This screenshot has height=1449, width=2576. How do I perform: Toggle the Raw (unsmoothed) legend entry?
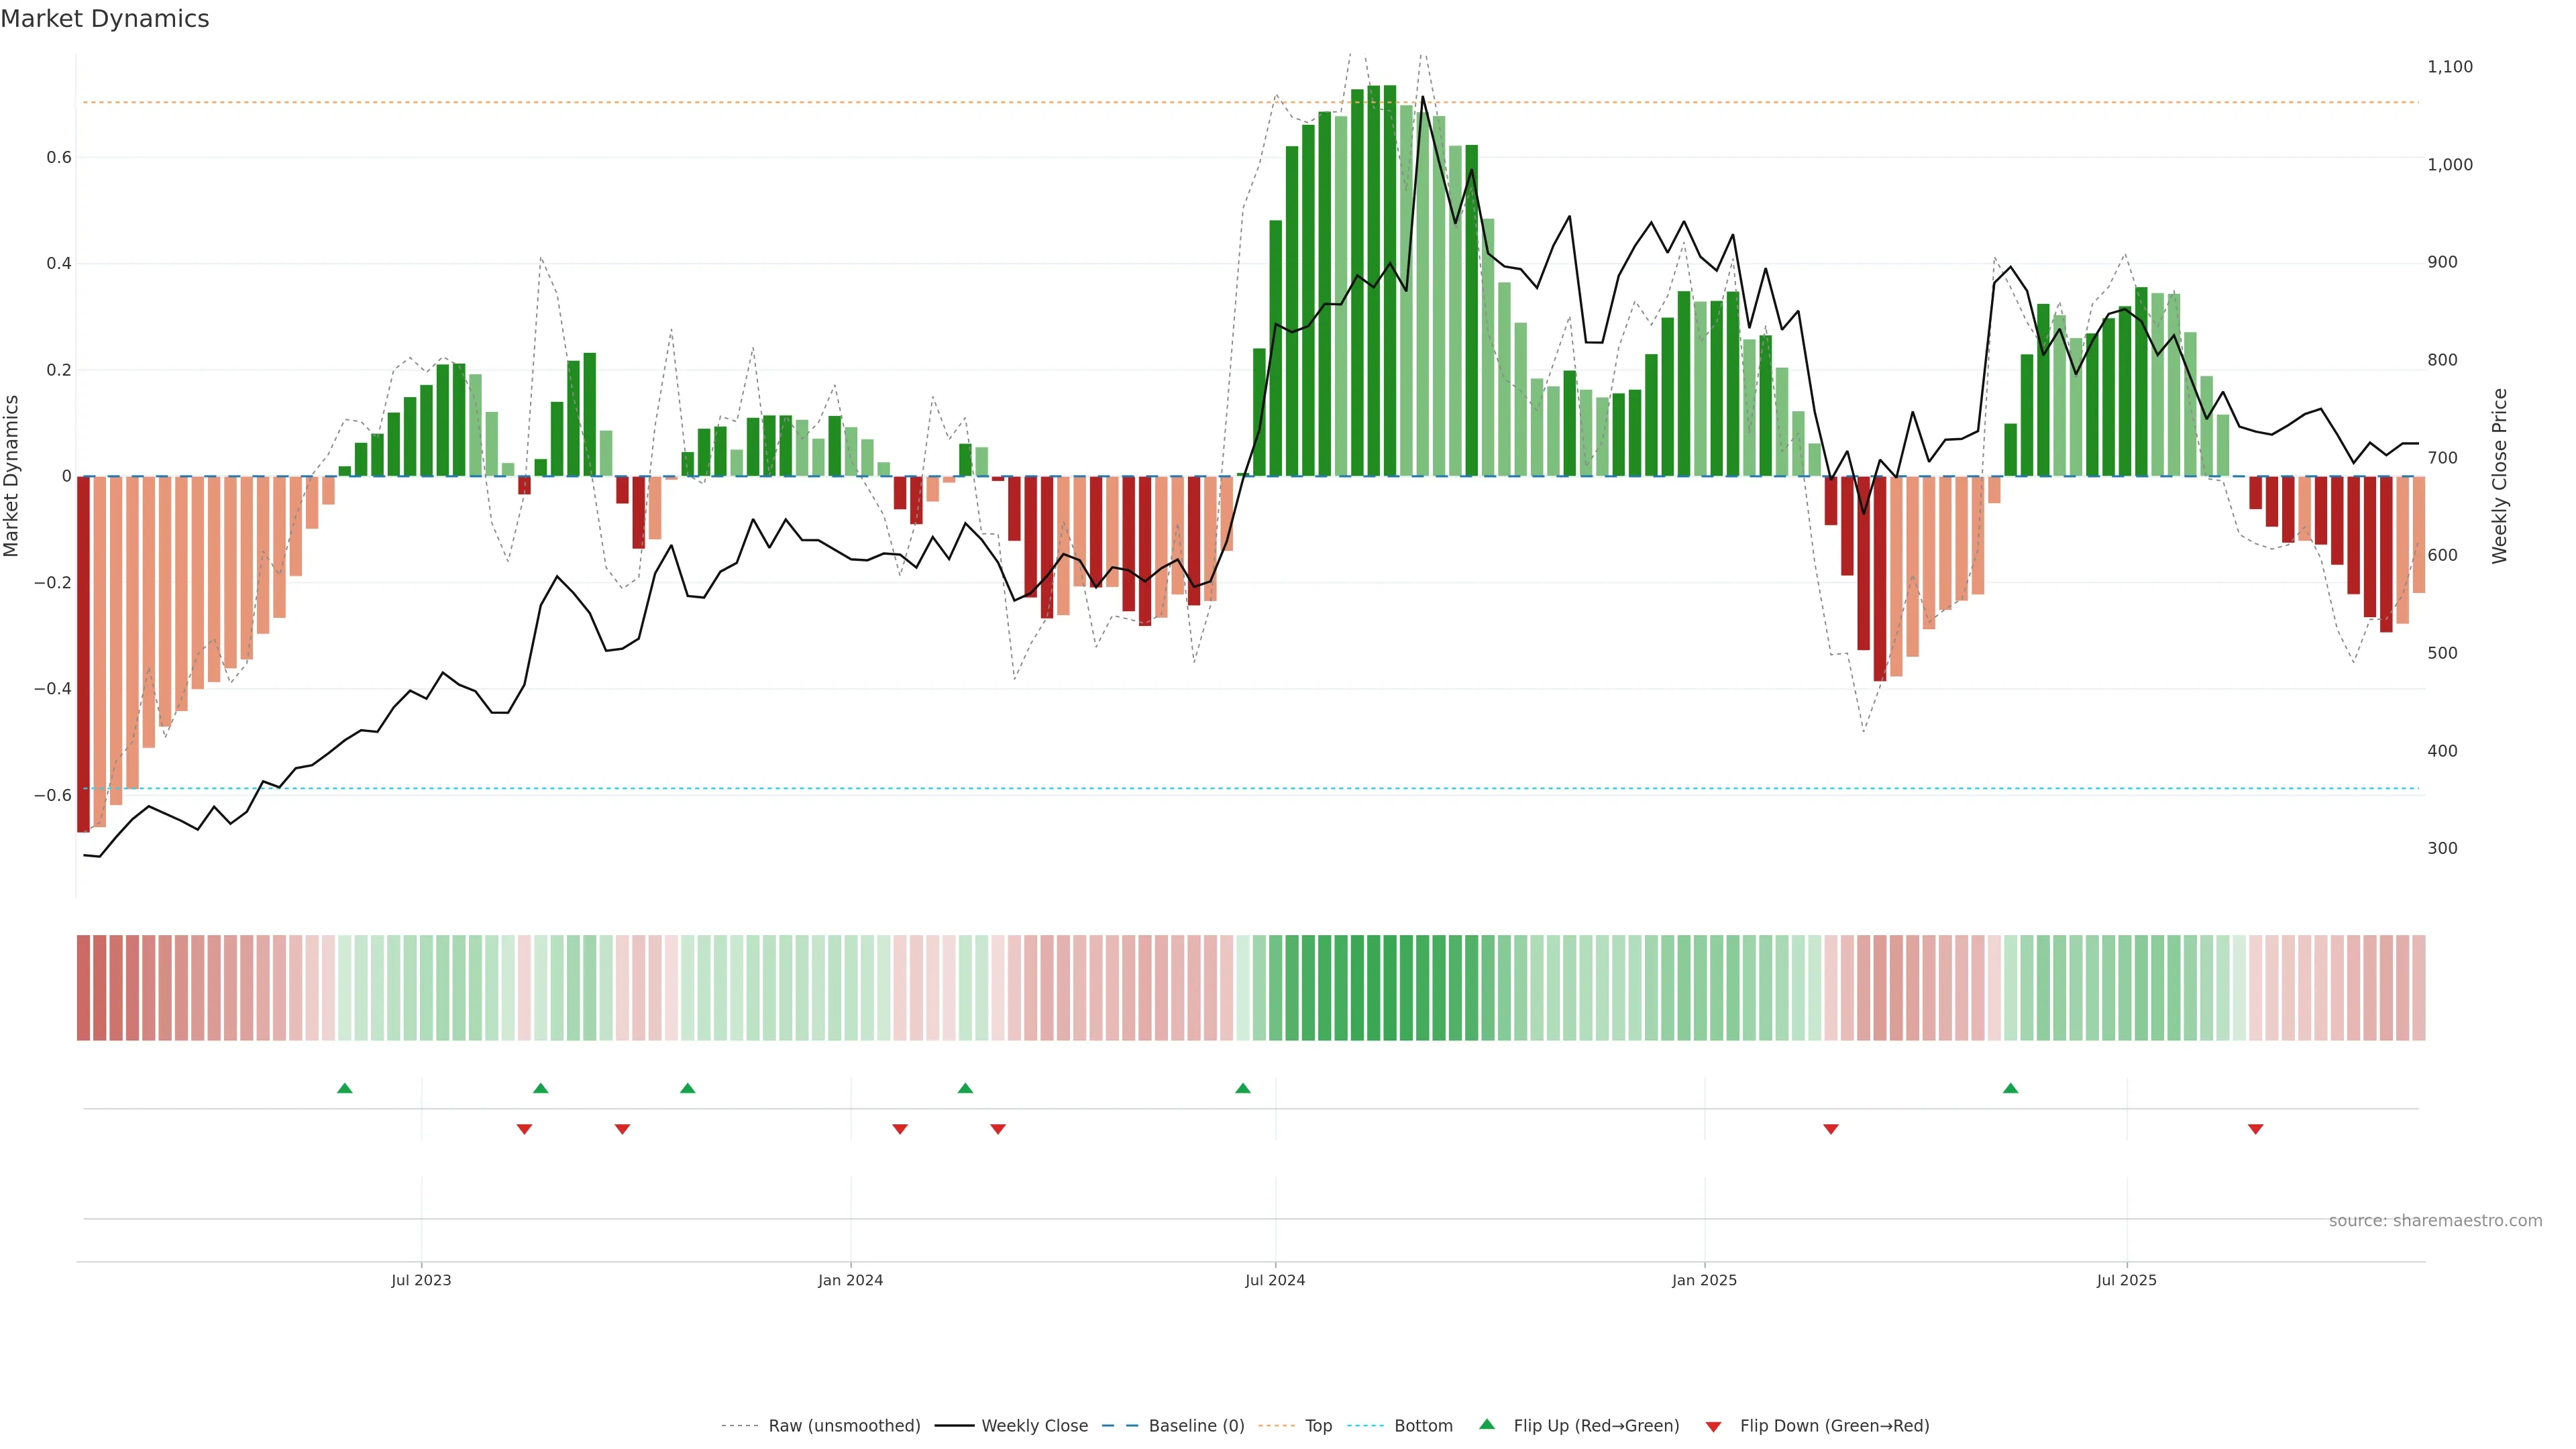(x=844, y=1426)
